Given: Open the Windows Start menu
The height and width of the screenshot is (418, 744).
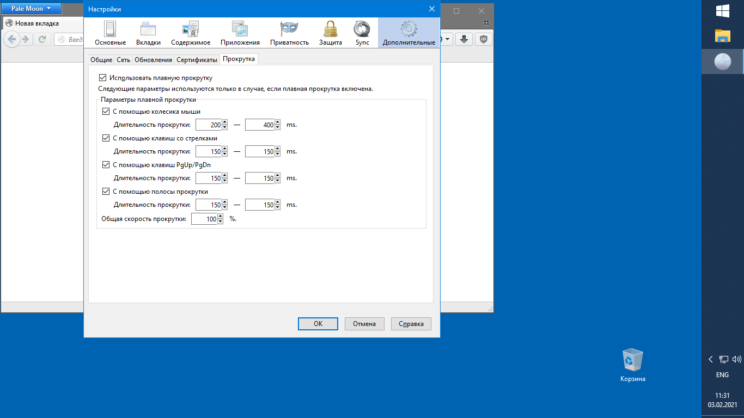Looking at the screenshot, I should (x=723, y=11).
